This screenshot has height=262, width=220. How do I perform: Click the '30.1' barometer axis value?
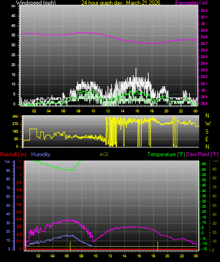(204, 17)
